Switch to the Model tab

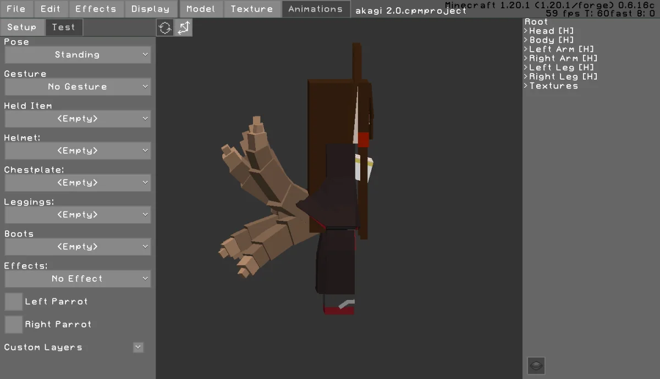coord(201,9)
